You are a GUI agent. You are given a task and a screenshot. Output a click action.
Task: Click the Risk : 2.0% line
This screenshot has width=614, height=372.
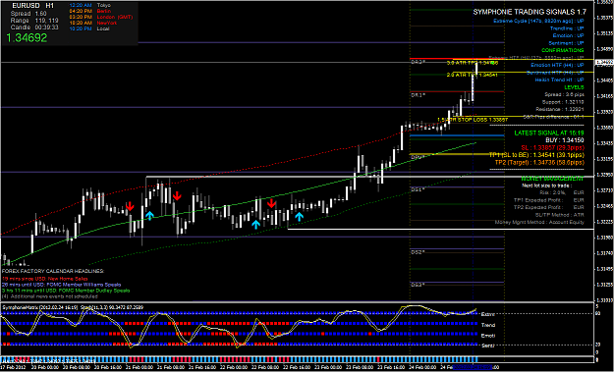tap(562, 192)
